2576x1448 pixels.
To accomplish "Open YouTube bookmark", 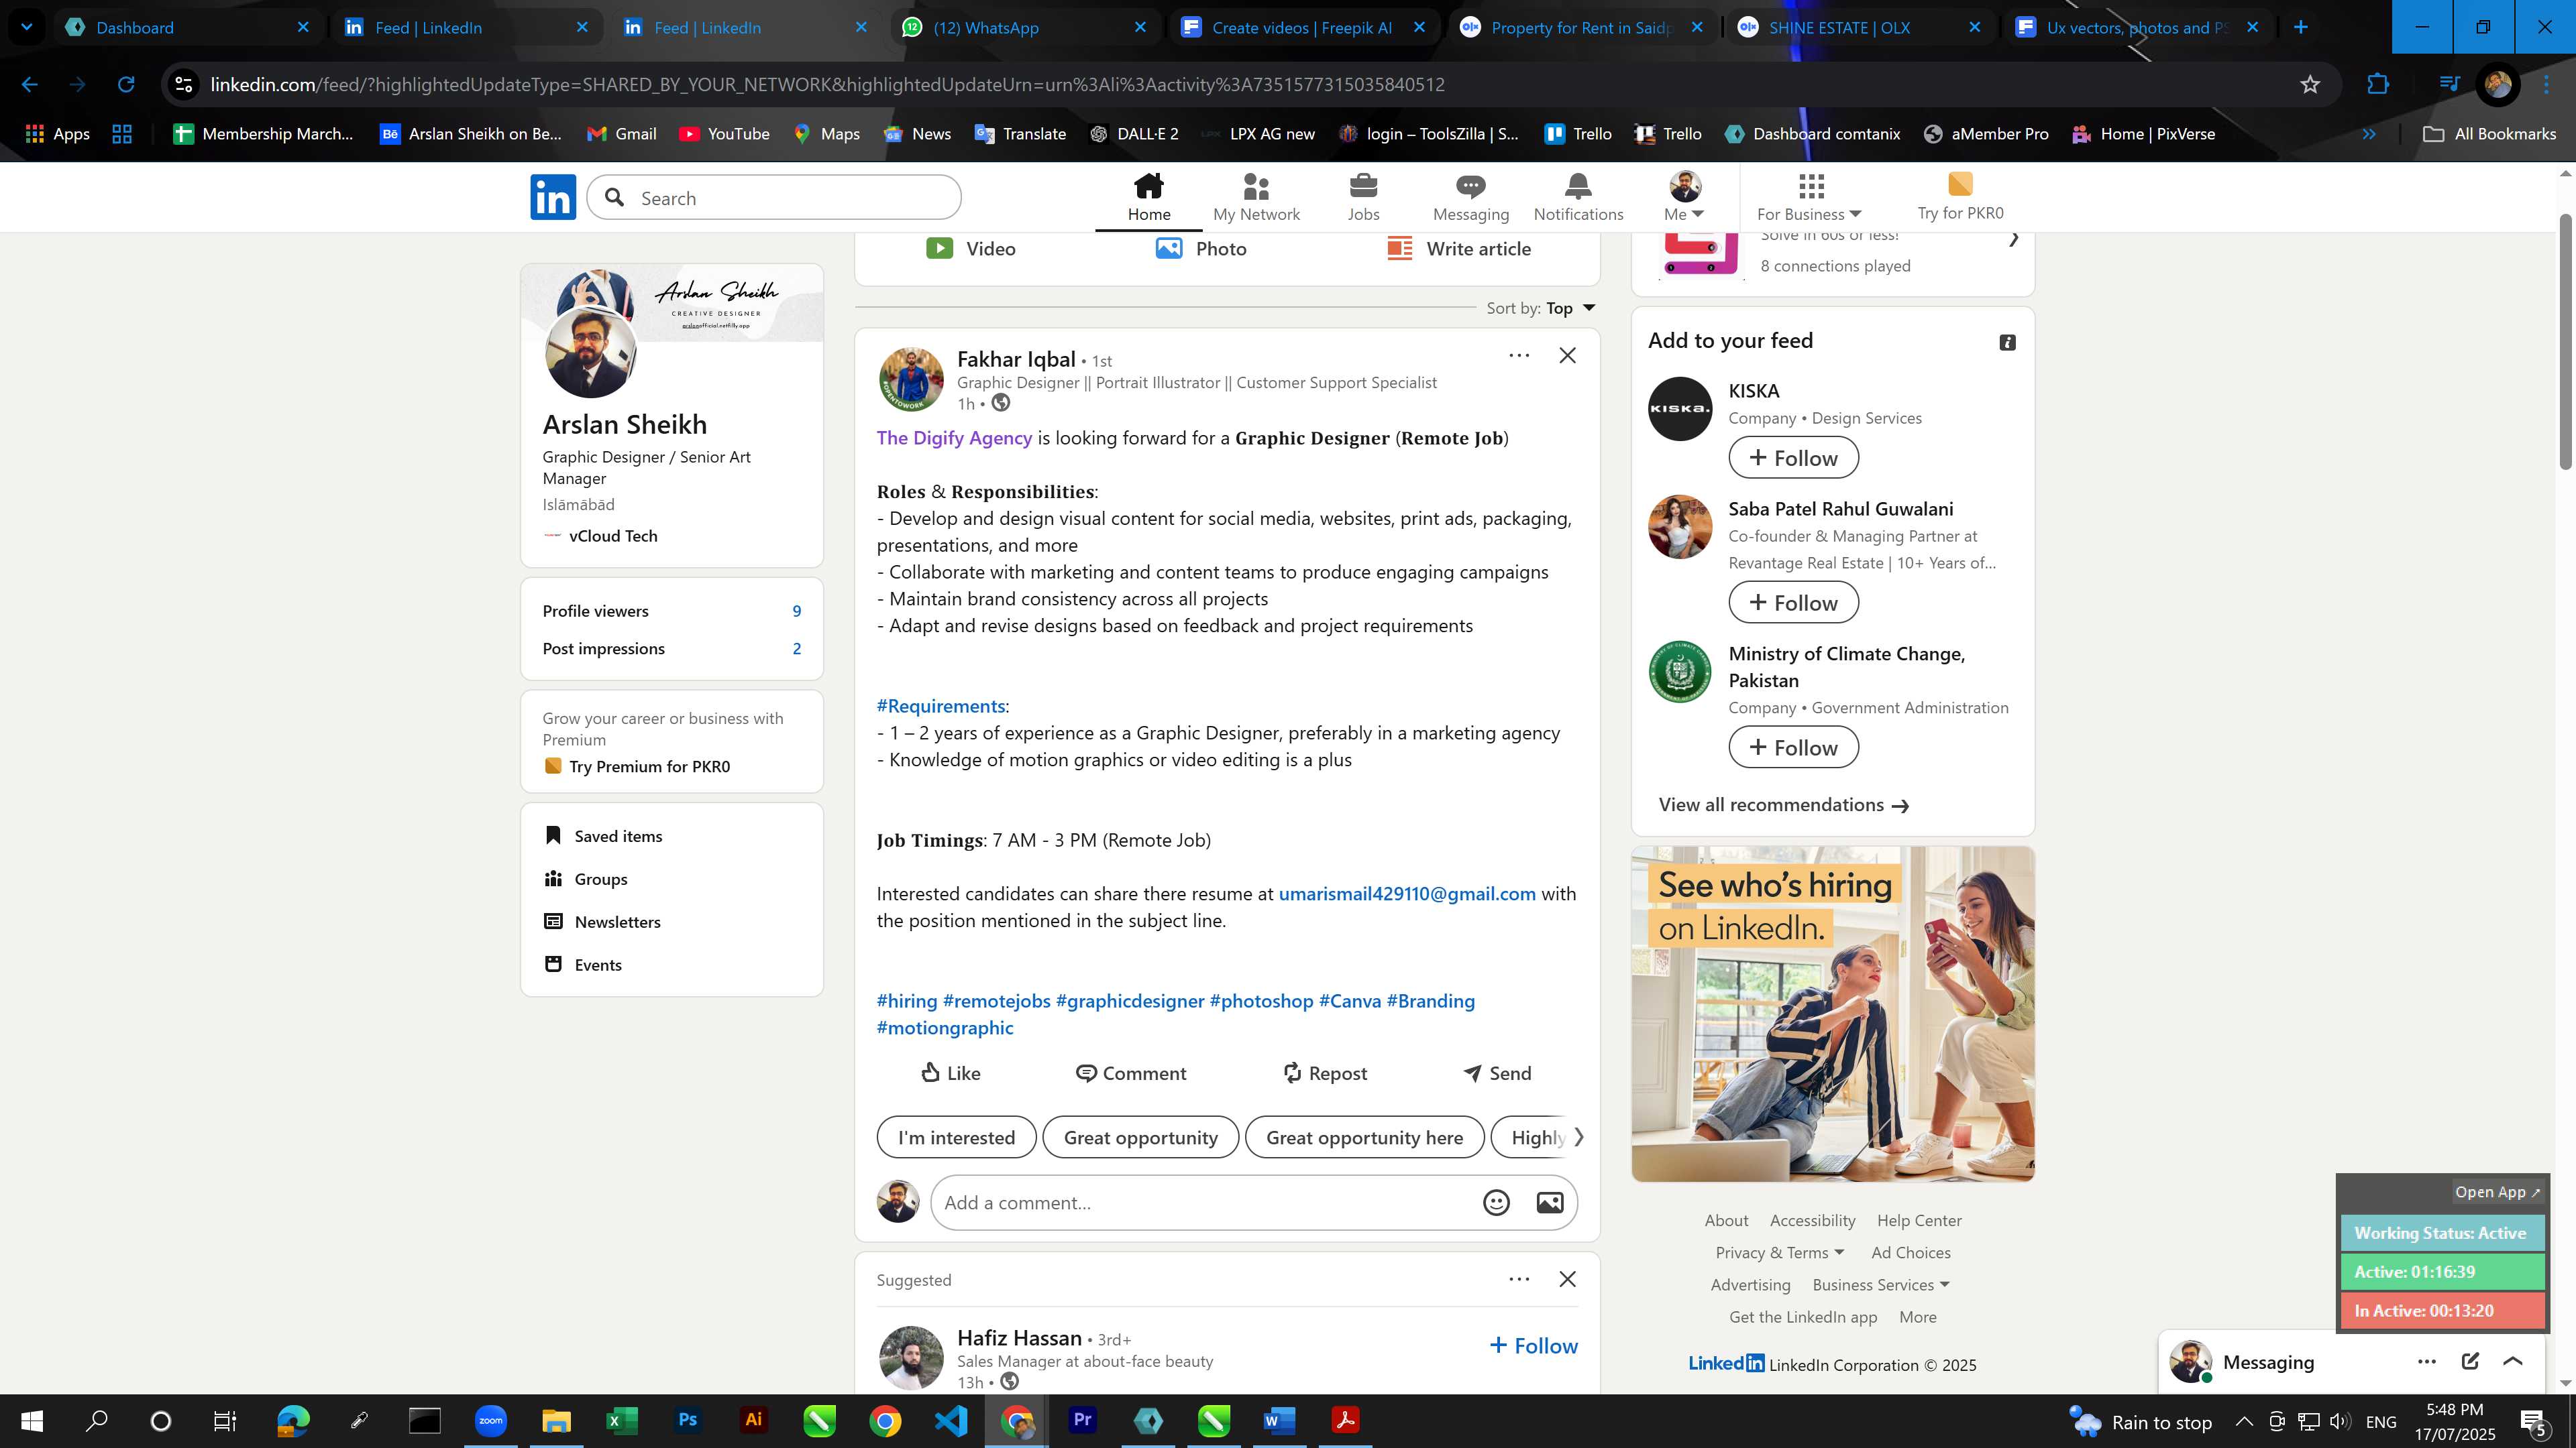I will click(724, 134).
